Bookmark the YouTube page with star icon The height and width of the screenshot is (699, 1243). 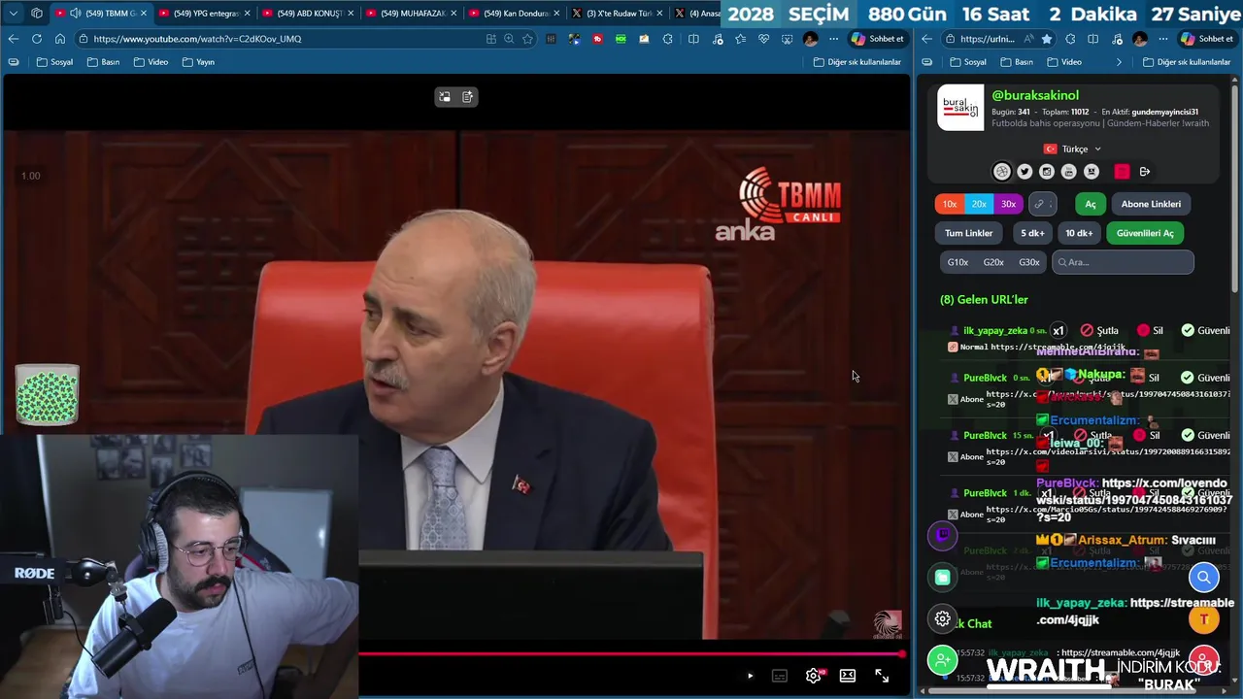coord(527,39)
